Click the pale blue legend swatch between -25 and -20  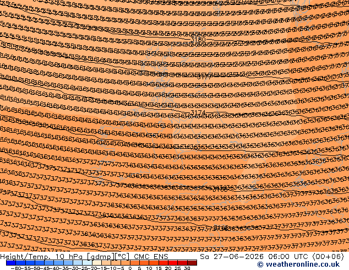point(87,263)
